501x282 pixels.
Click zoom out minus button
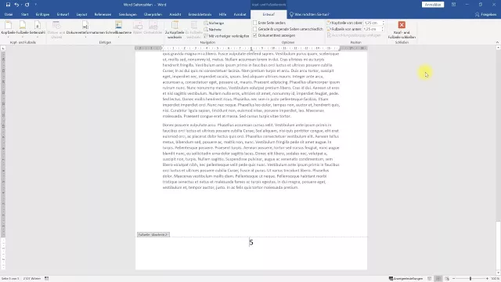coord(454,279)
